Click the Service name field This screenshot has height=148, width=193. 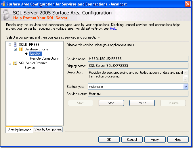click(x=138, y=59)
